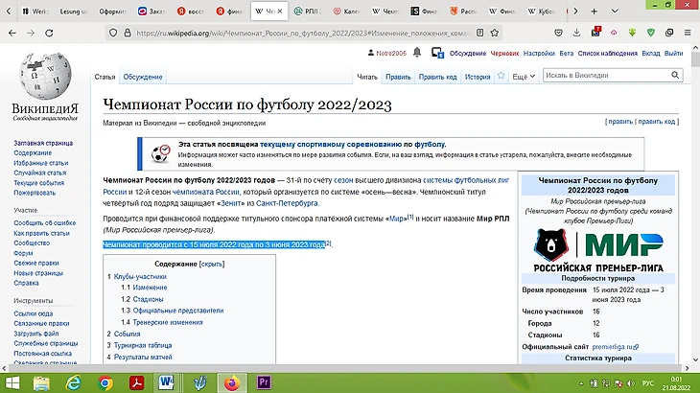Click the Windows Start button
The width and height of the screenshot is (700, 393).
13,382
